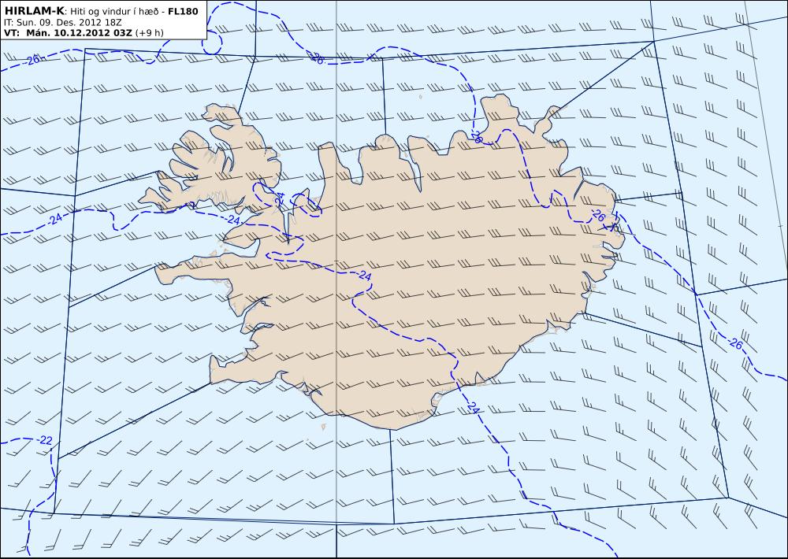Click the valid time 'Mán. 10.12.2012 03Z'
The width and height of the screenshot is (788, 559).
click(x=80, y=32)
